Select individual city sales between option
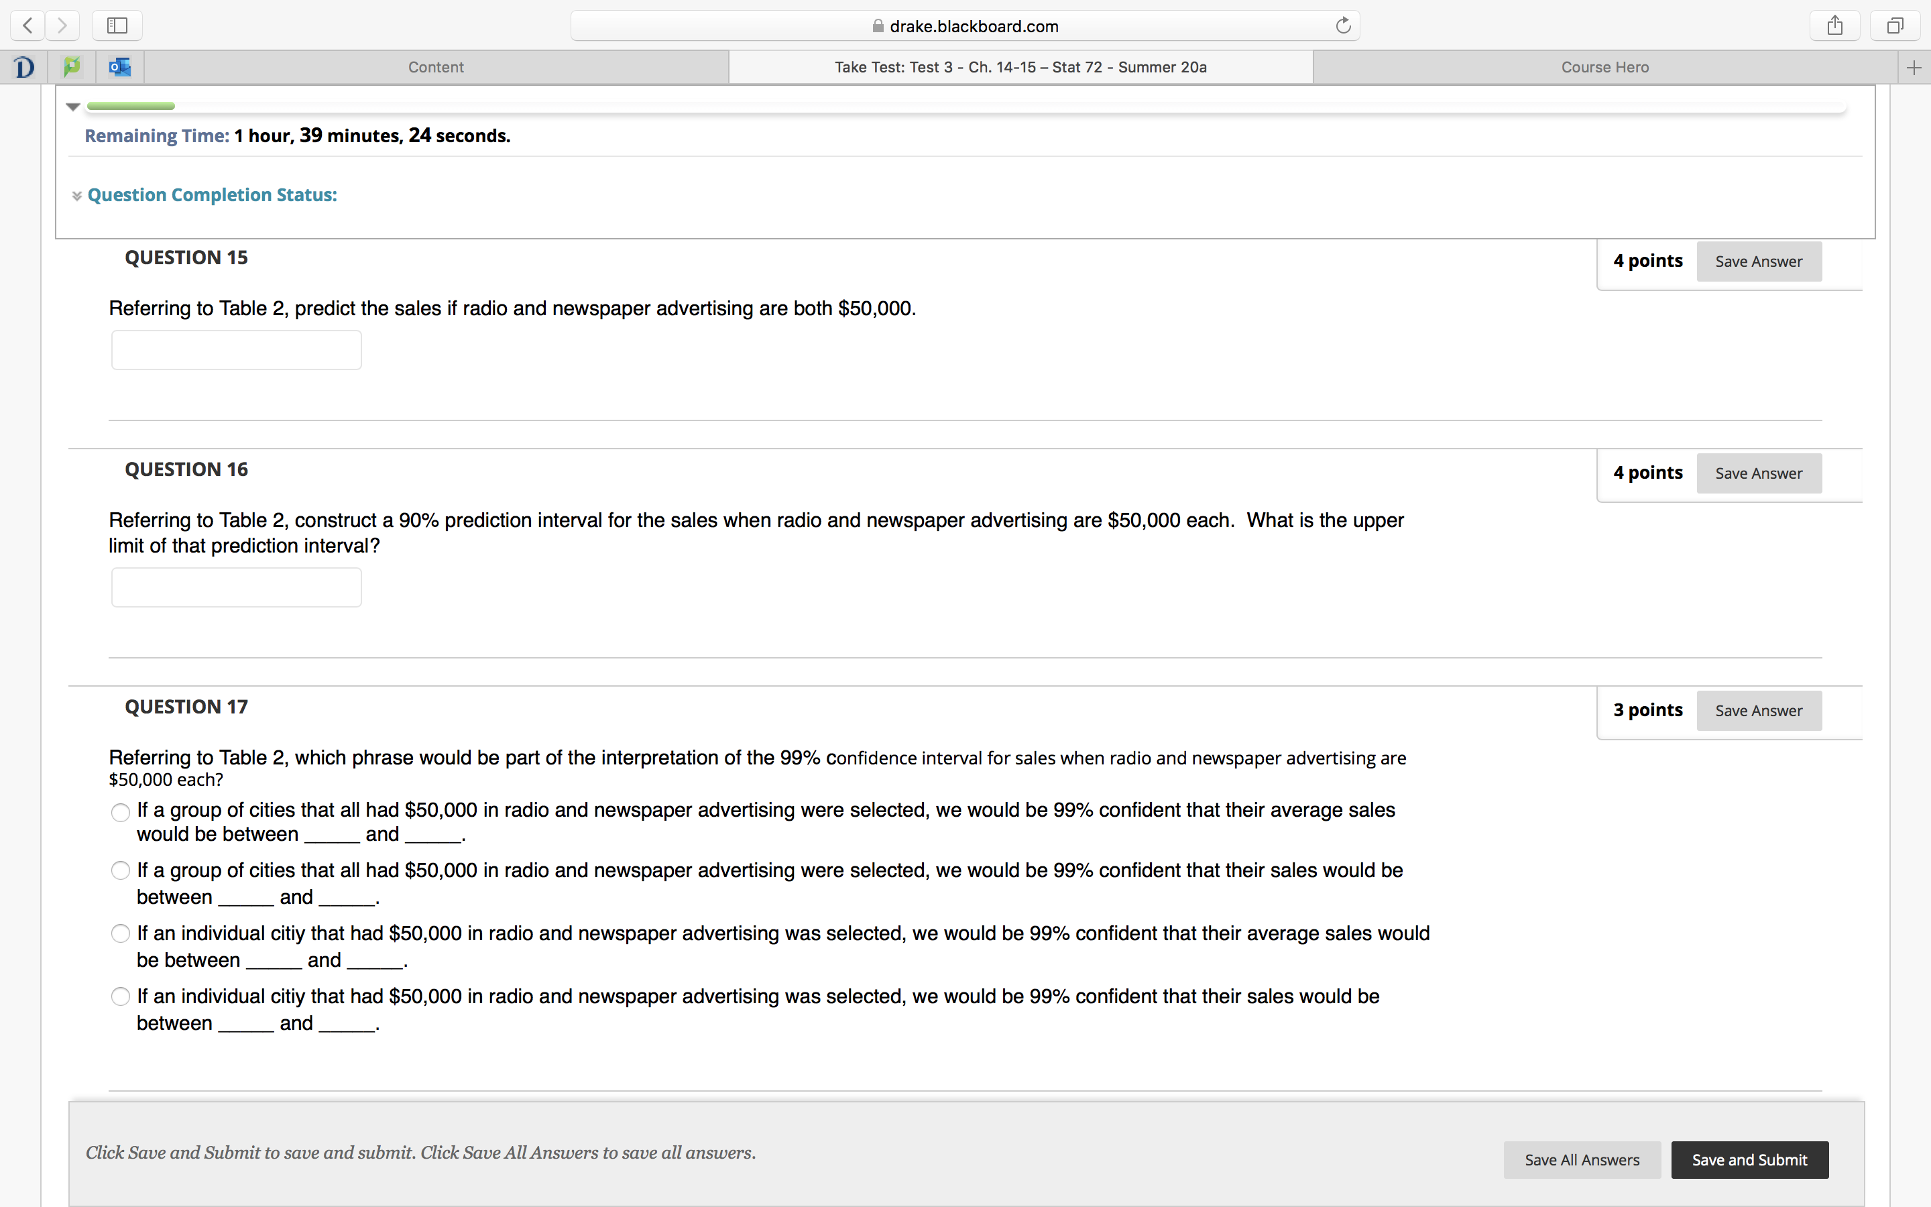Image resolution: width=1931 pixels, height=1207 pixels. [x=121, y=996]
